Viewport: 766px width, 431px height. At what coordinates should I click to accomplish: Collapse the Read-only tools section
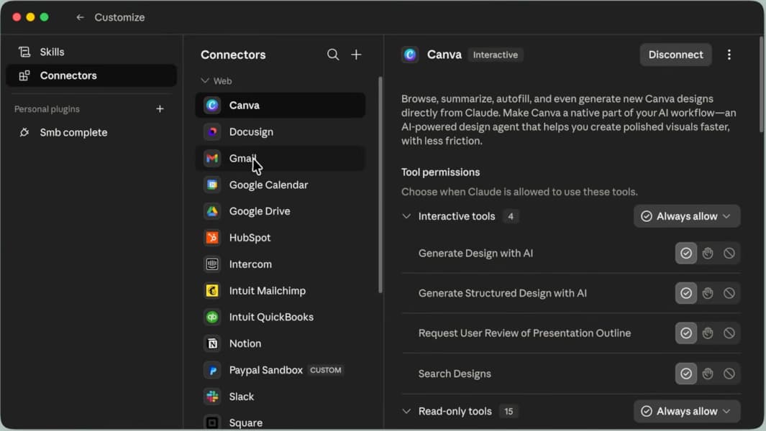pyautogui.click(x=406, y=412)
